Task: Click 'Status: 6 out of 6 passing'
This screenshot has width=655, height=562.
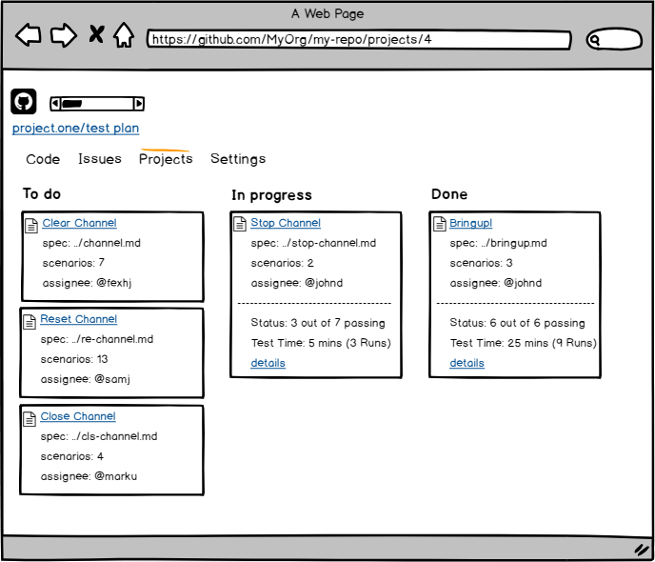Action: (518, 323)
